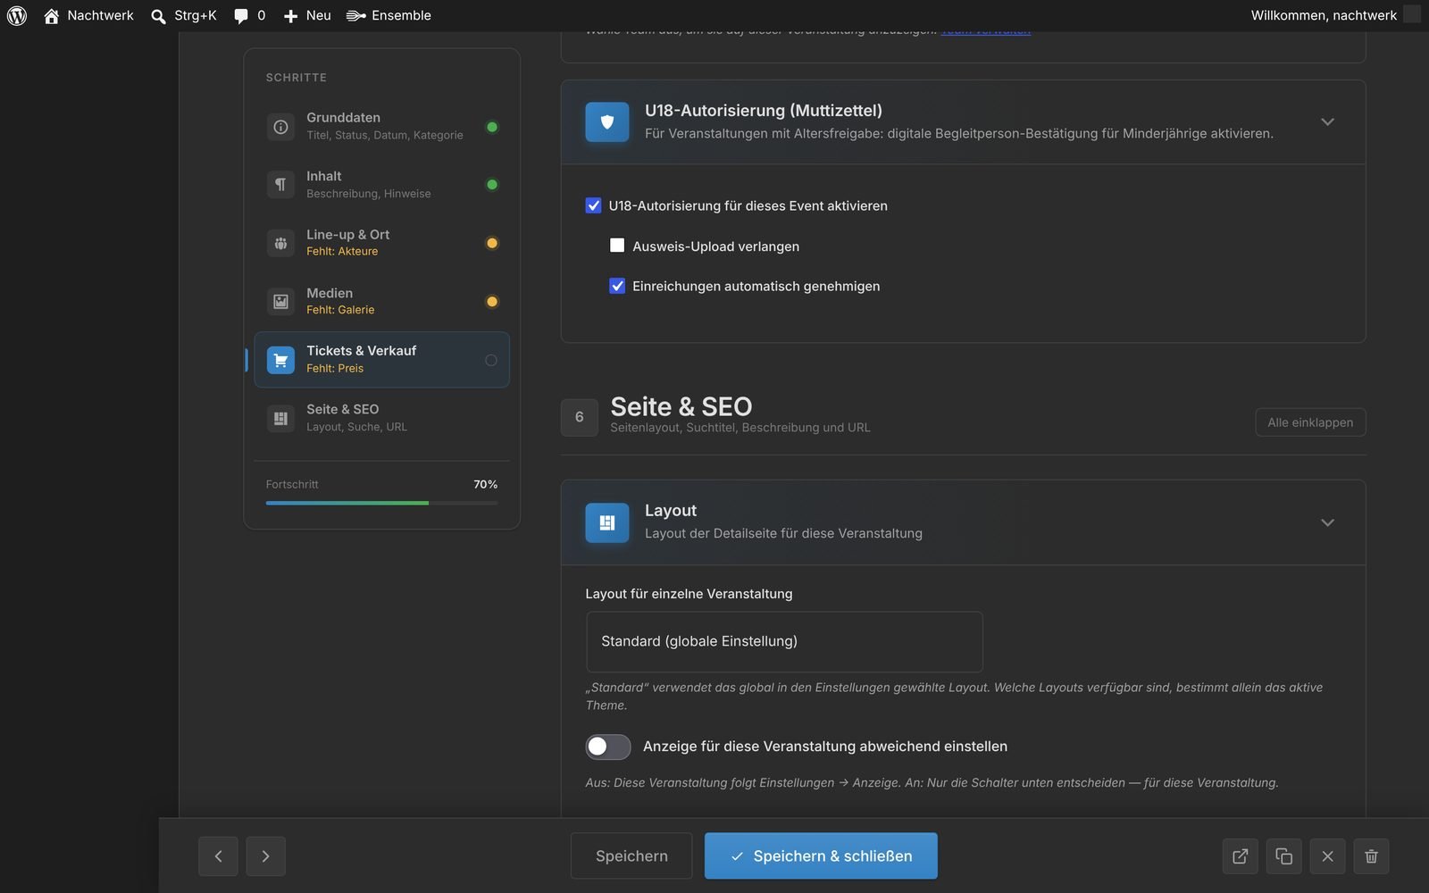Viewport: 1429px width, 893px height.
Task: Open the Neu menu in admin bar
Action: coord(307,15)
